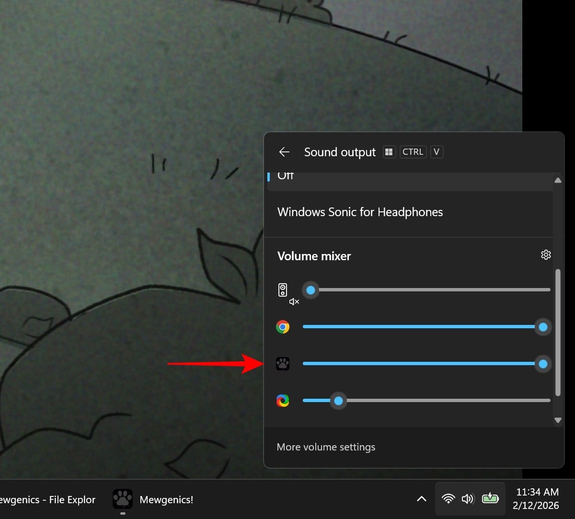Click the ShareX volume slider handle
This screenshot has width=575, height=519.
pos(338,401)
